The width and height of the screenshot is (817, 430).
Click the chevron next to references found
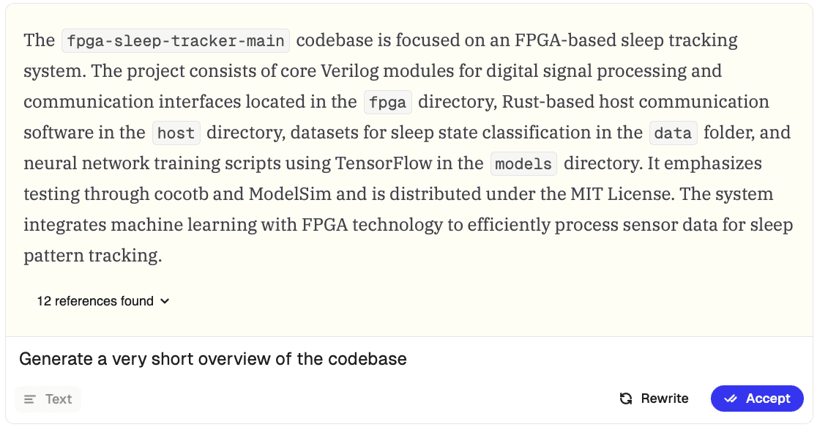pyautogui.click(x=165, y=301)
